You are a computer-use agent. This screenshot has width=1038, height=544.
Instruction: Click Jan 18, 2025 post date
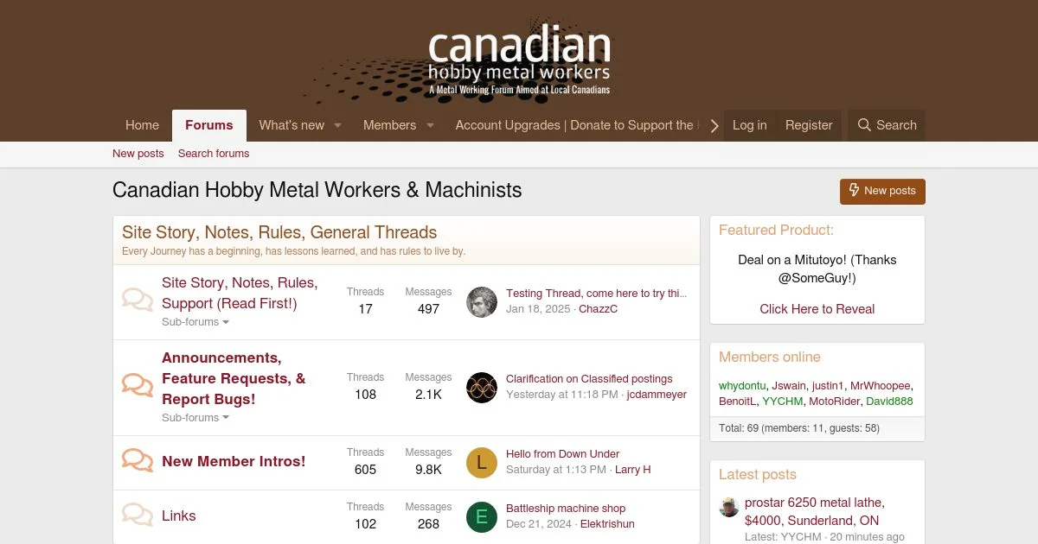pos(538,309)
